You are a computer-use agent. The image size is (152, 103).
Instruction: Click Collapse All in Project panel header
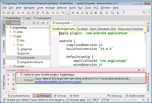click(x=38, y=23)
